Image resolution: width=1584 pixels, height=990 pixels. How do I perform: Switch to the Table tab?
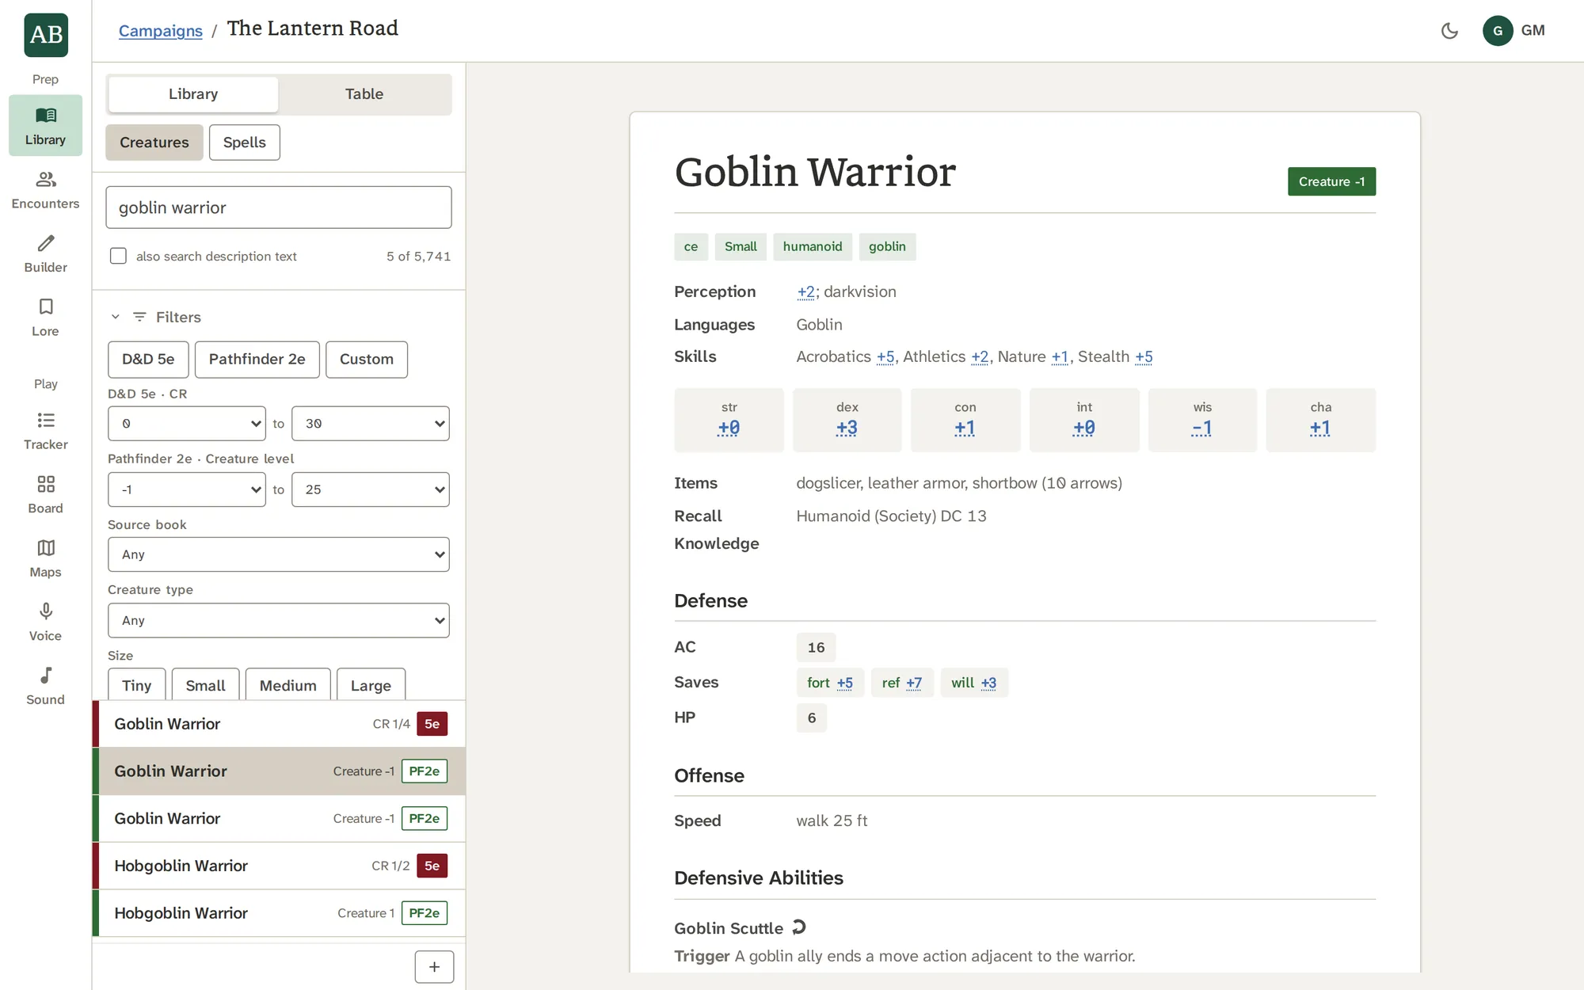click(x=364, y=94)
